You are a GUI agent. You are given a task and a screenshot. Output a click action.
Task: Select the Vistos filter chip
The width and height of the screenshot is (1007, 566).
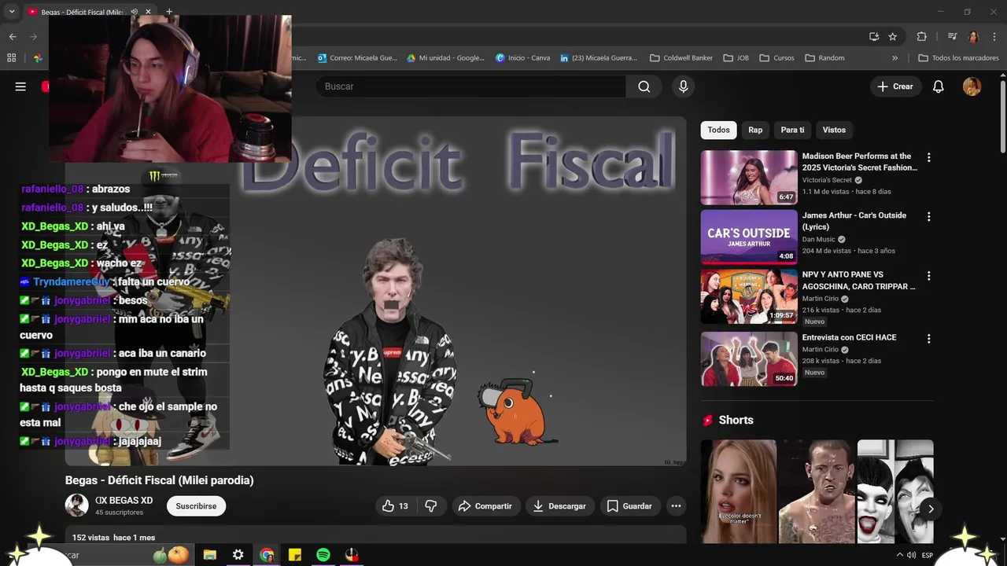[834, 130]
